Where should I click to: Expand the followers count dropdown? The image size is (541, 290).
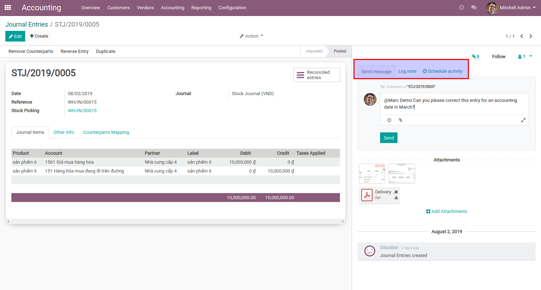click(525, 56)
